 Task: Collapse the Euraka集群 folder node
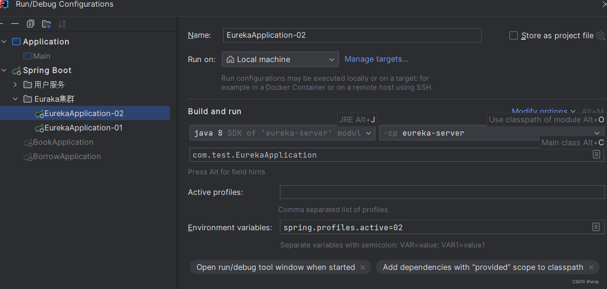click(15, 99)
